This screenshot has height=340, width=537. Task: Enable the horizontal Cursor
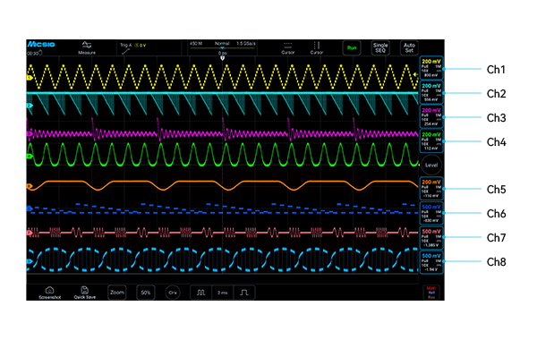click(x=287, y=48)
